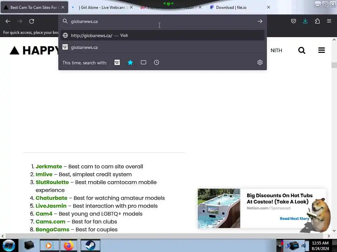Open the site's hamburger menu
The image size is (337, 252).
(x=322, y=50)
